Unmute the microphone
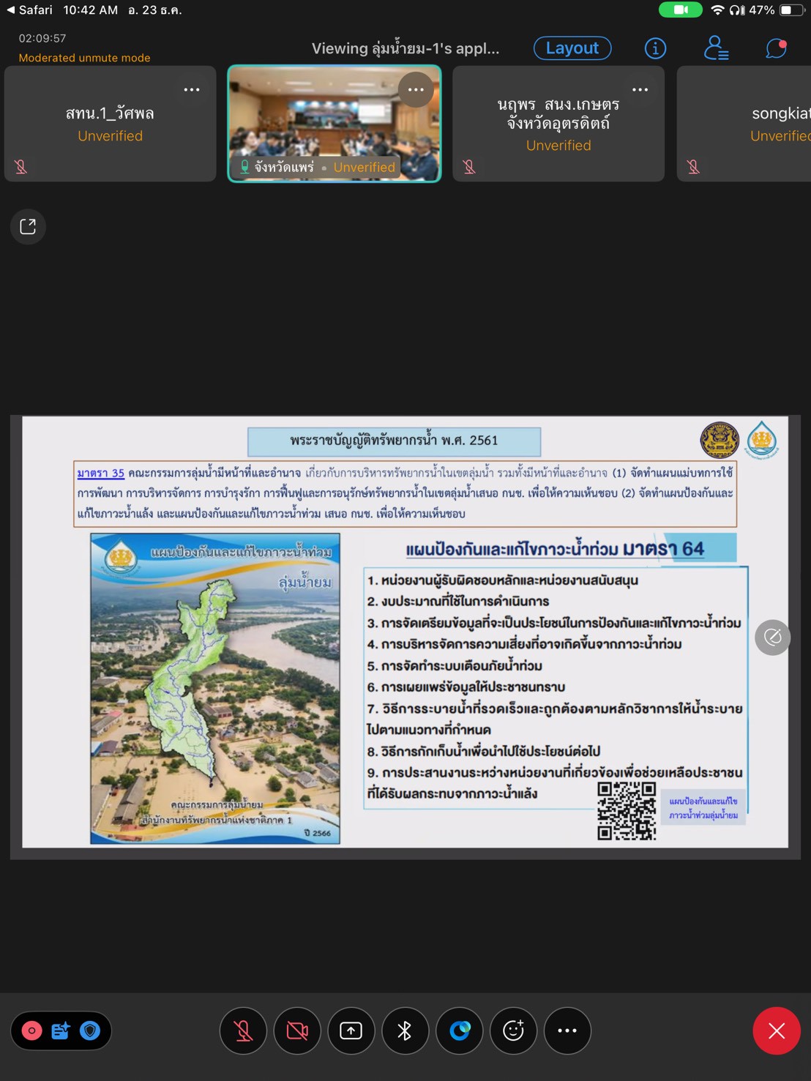This screenshot has width=811, height=1081. (x=243, y=1030)
